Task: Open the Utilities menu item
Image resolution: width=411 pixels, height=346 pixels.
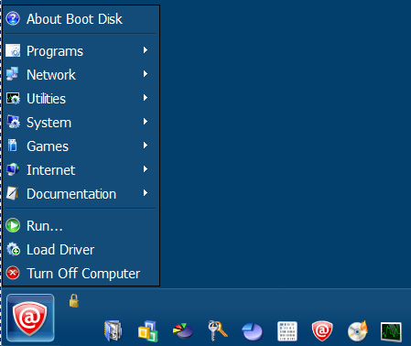Action: 81,98
